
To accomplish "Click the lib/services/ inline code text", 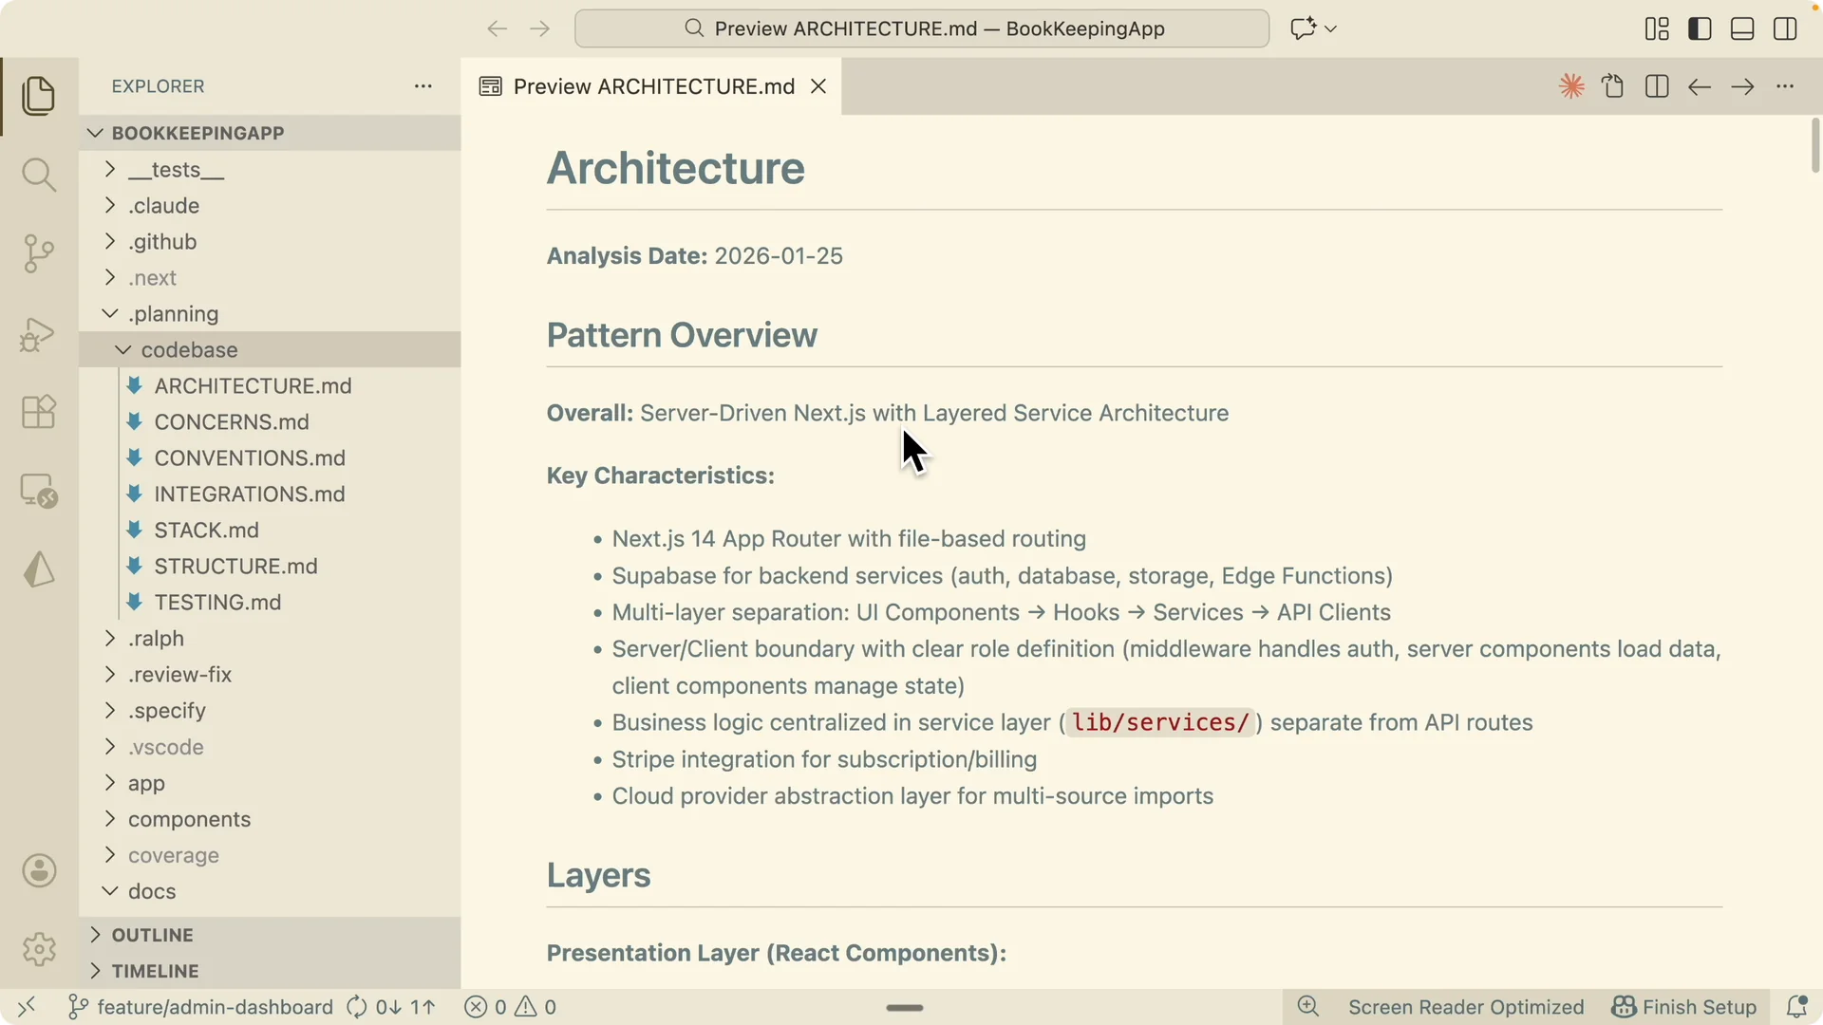I will 1159,723.
